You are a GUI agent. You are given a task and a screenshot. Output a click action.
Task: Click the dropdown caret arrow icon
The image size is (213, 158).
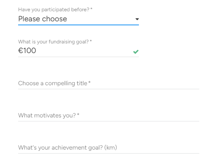(137, 19)
